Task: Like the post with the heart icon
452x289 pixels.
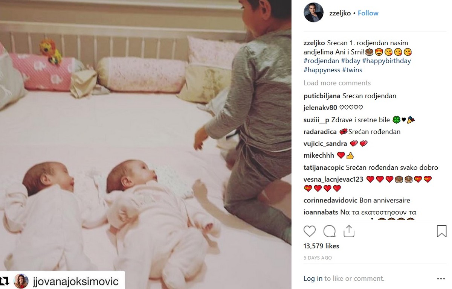Action: tap(310, 231)
